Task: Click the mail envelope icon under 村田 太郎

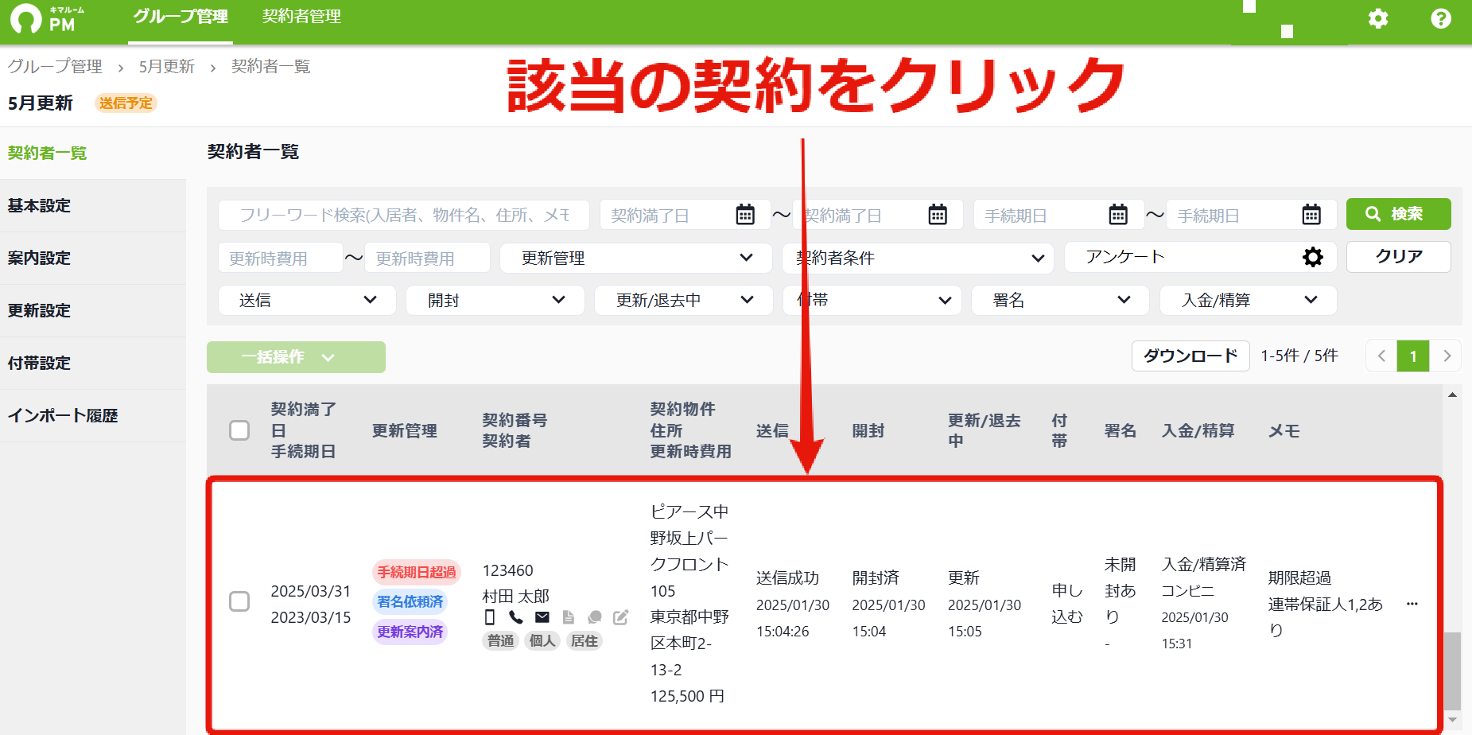Action: [542, 617]
